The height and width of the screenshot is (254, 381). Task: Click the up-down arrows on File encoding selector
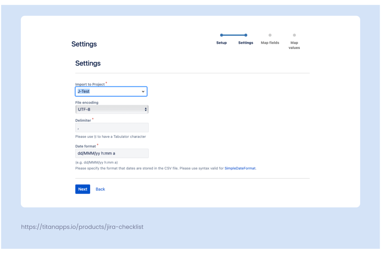pyautogui.click(x=146, y=109)
